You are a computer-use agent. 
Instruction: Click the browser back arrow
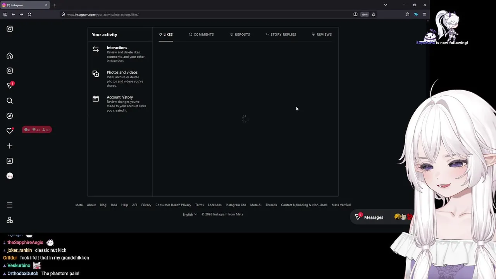click(x=13, y=14)
